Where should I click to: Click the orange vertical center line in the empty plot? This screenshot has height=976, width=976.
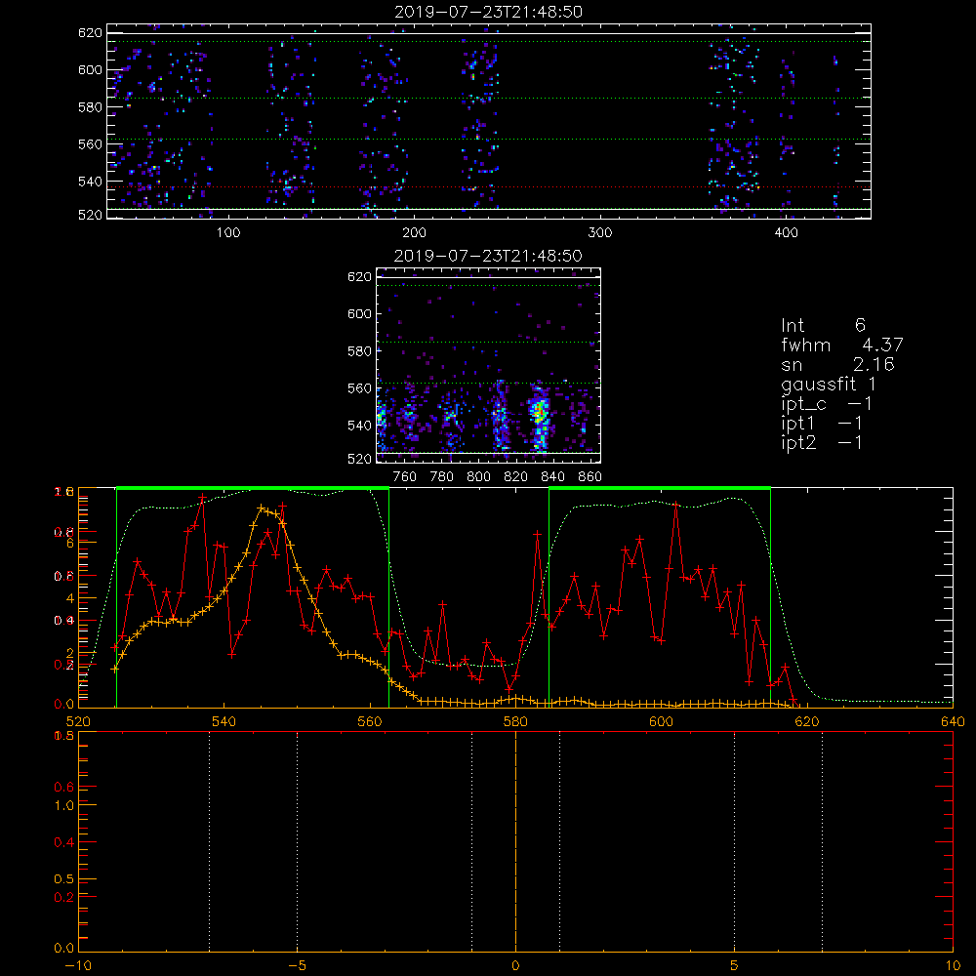click(x=515, y=840)
